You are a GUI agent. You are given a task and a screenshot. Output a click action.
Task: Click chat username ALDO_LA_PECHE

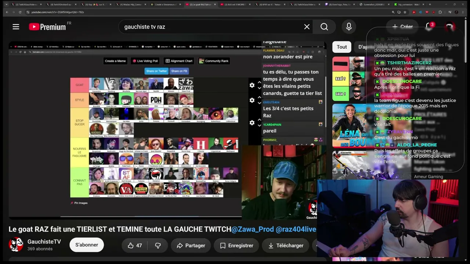point(417,145)
